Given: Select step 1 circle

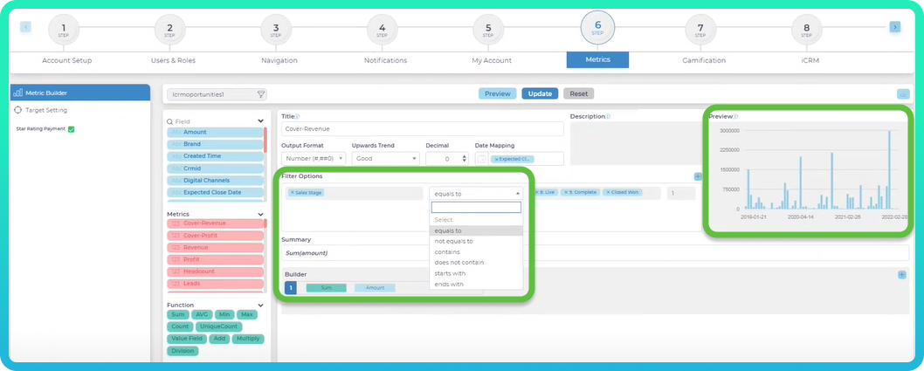Looking at the screenshot, I should (x=64, y=30).
